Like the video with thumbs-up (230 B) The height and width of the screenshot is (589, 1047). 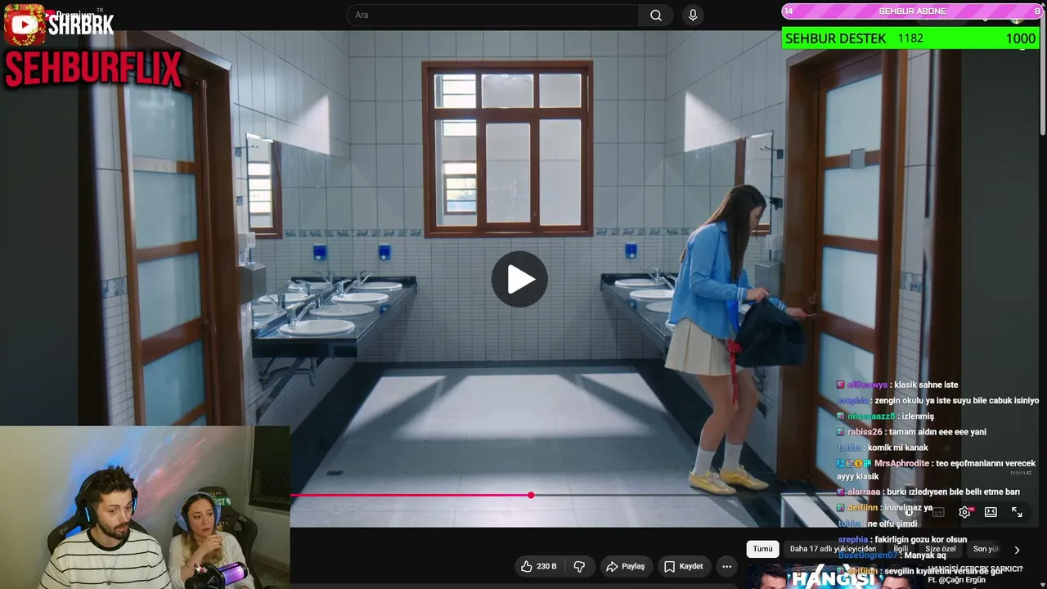pyautogui.click(x=538, y=566)
